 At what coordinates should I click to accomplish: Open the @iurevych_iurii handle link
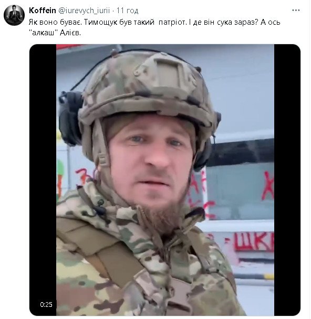point(84,11)
